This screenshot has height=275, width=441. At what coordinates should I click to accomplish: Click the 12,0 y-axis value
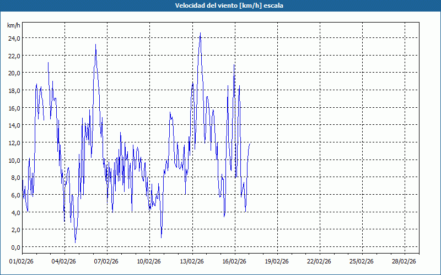[13, 143]
